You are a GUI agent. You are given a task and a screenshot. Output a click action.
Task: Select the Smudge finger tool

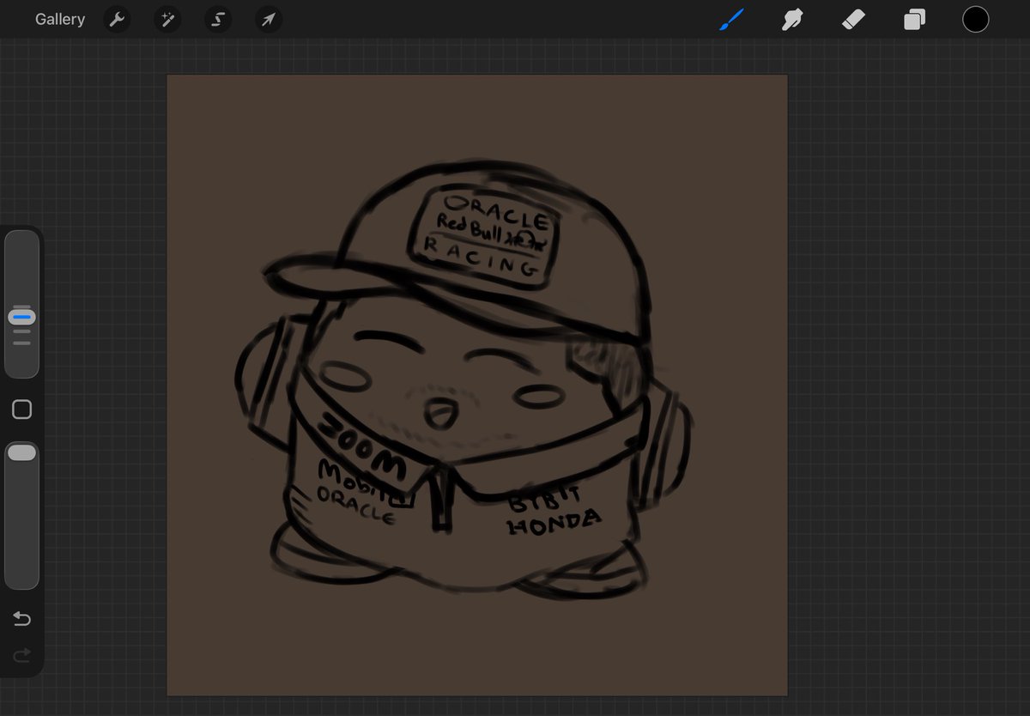pyautogui.click(x=791, y=19)
